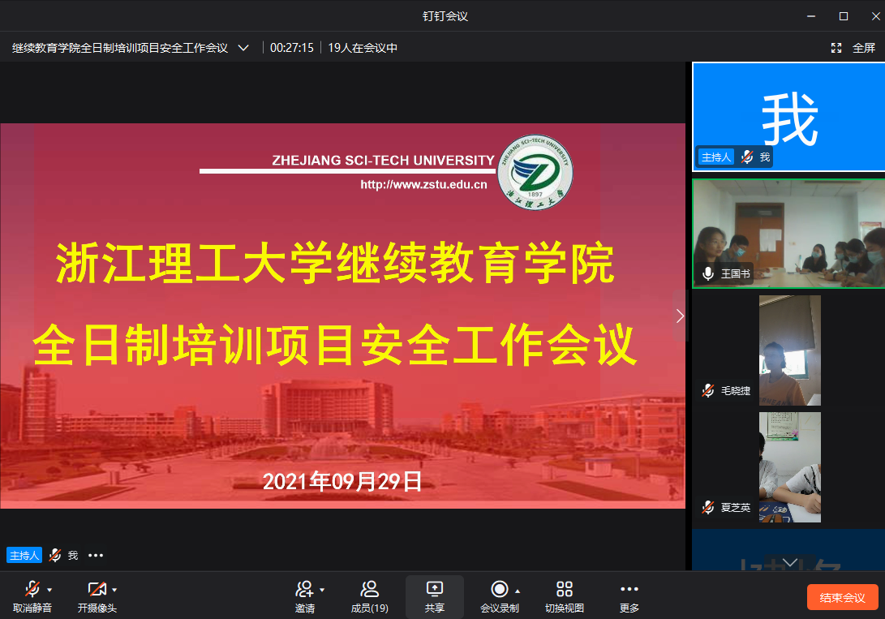This screenshot has width=885, height=619.
Task: Click the Invite (邀请) person icon
Action: click(x=304, y=589)
